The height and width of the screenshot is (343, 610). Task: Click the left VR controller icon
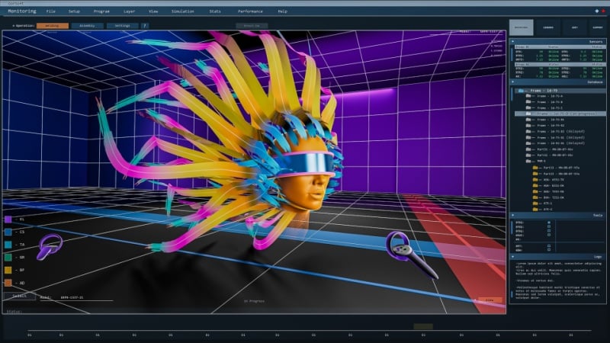coord(50,246)
